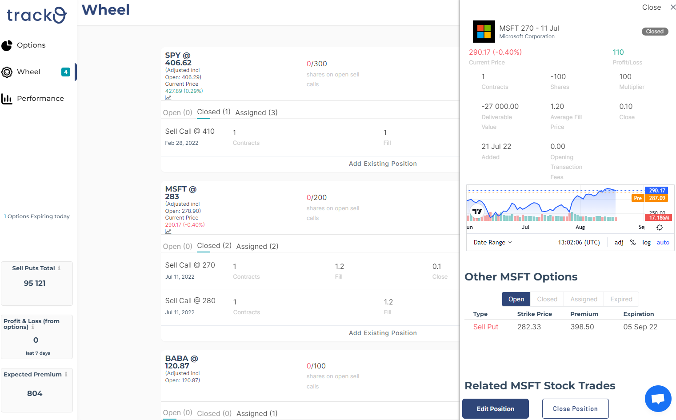Select Assigned tab in Other MSFT Options
The width and height of the screenshot is (676, 420).
[584, 299]
